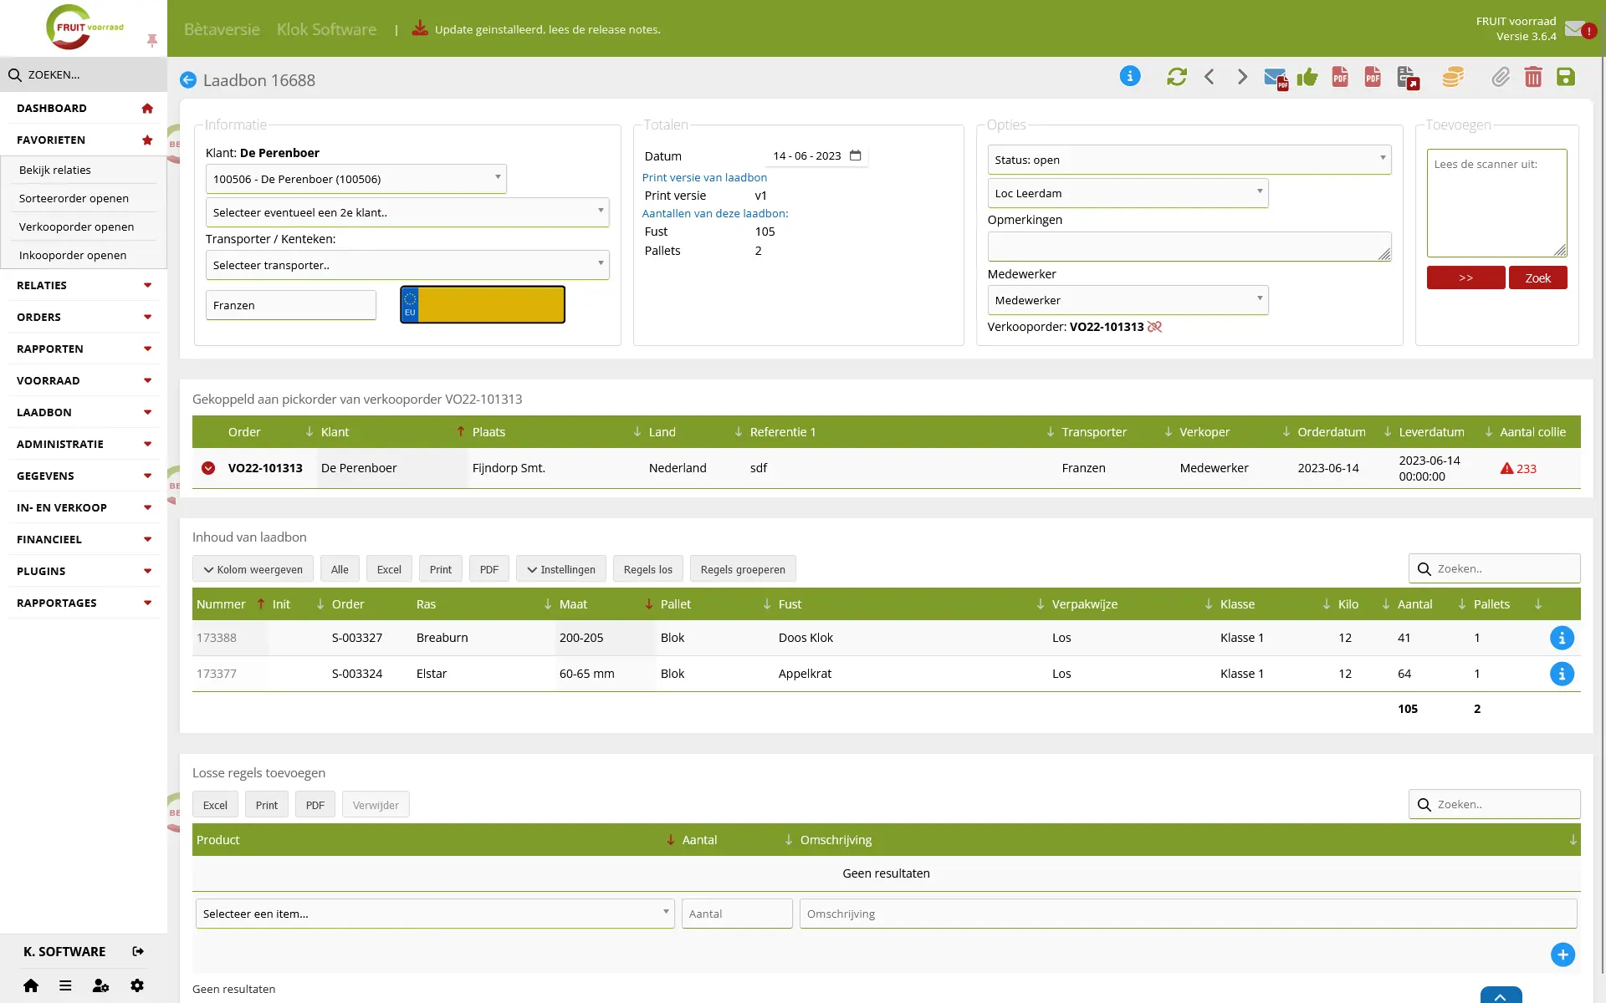The height and width of the screenshot is (1003, 1606).
Task: Save the laadbon with the floppy icon
Action: coord(1566,77)
